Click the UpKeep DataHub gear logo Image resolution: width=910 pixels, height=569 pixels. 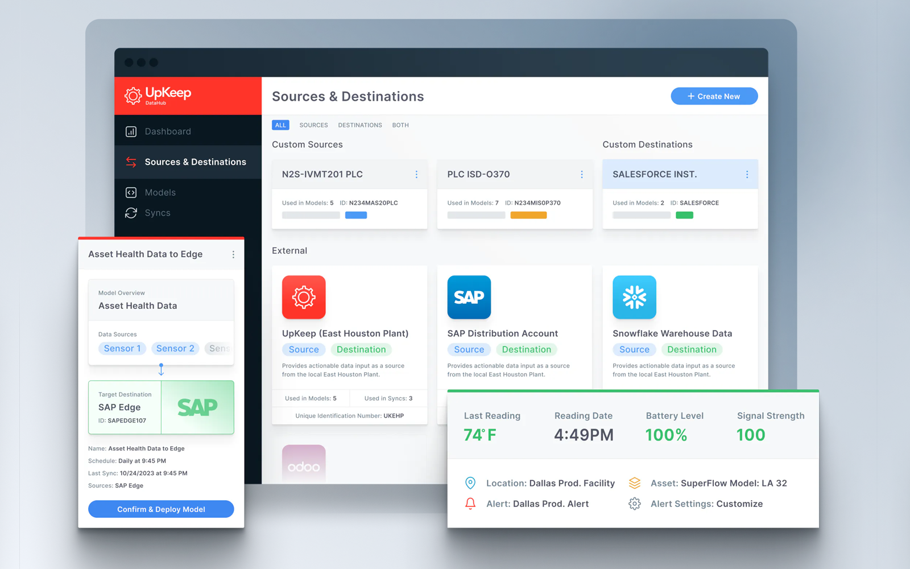(x=133, y=96)
